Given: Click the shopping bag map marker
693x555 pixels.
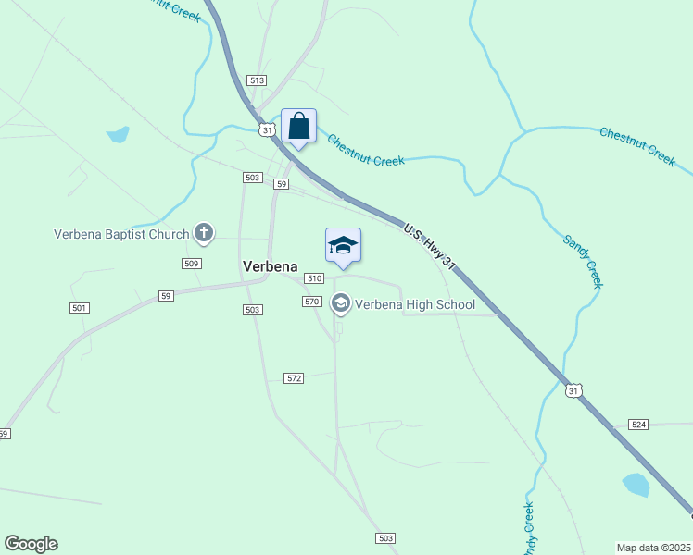Looking at the screenshot, I should pos(298,129).
